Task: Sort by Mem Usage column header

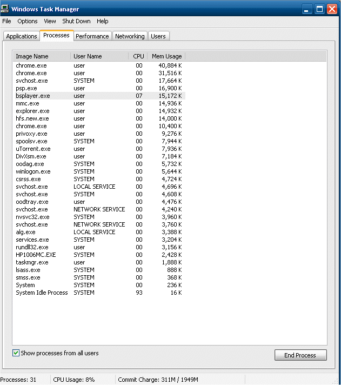Action: [x=166, y=56]
